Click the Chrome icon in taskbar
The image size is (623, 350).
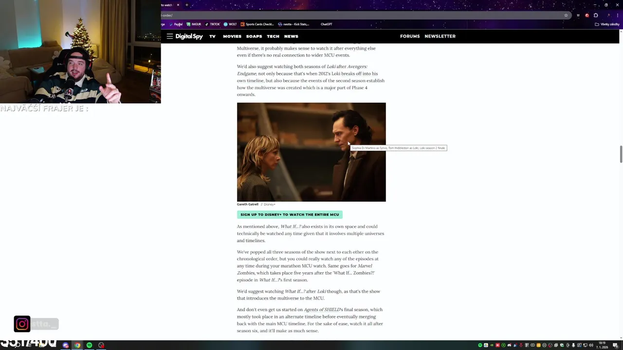77,345
